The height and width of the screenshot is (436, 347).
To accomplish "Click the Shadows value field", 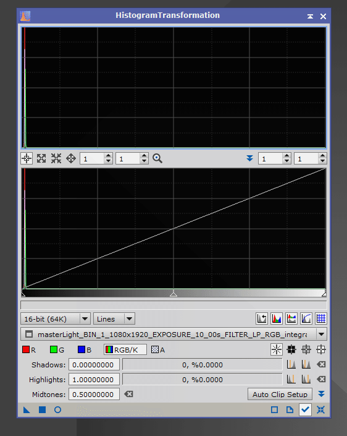I will pos(94,364).
